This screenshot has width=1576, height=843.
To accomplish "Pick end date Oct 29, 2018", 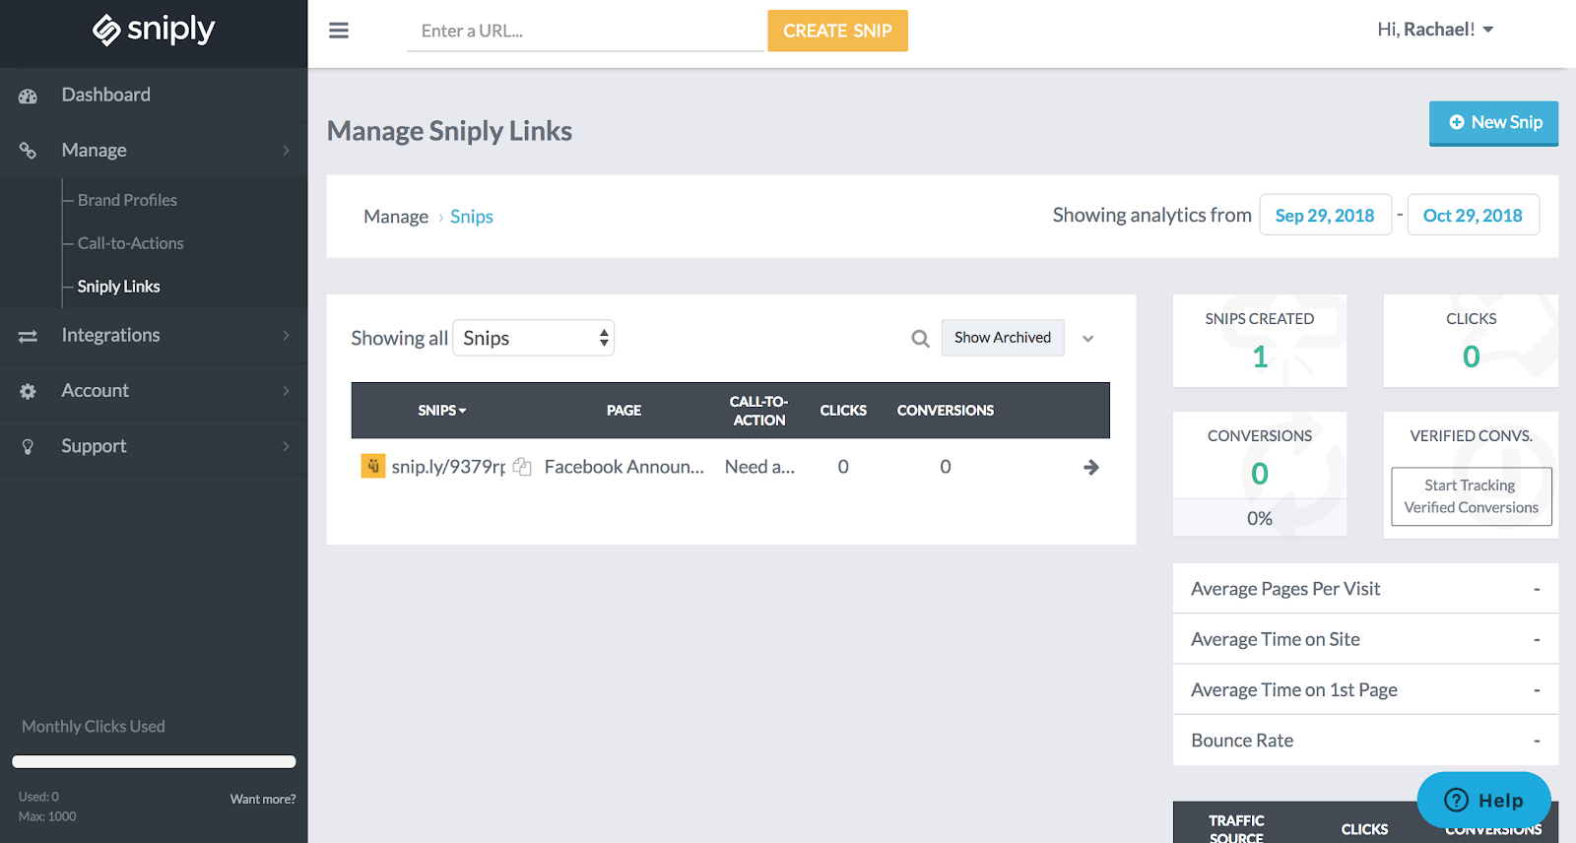I will click(x=1473, y=215).
